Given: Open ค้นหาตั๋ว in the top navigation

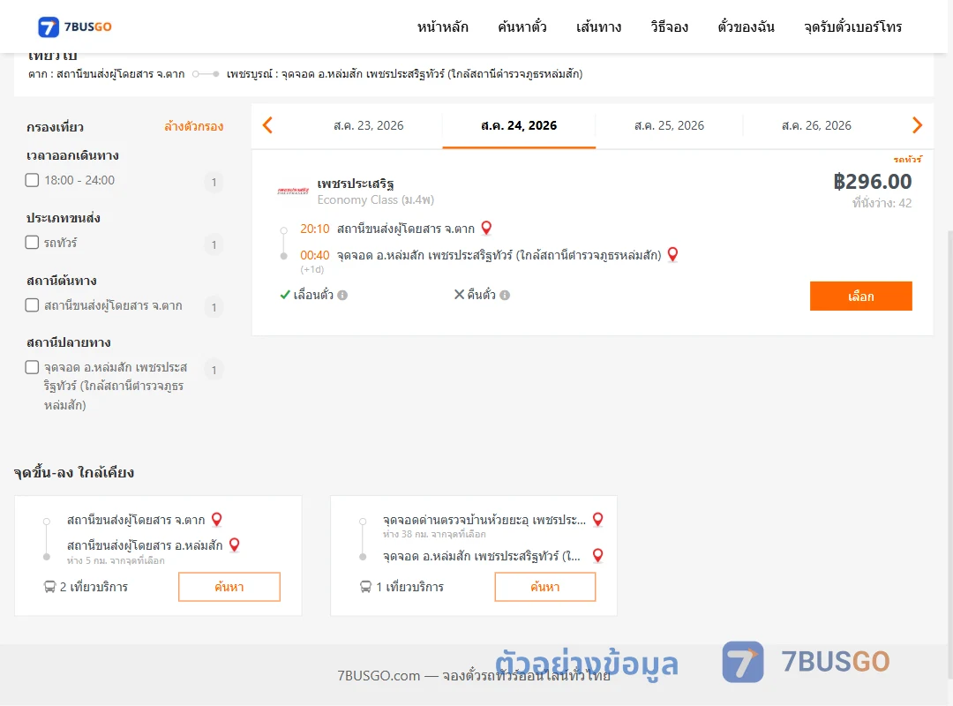Looking at the screenshot, I should point(522,26).
